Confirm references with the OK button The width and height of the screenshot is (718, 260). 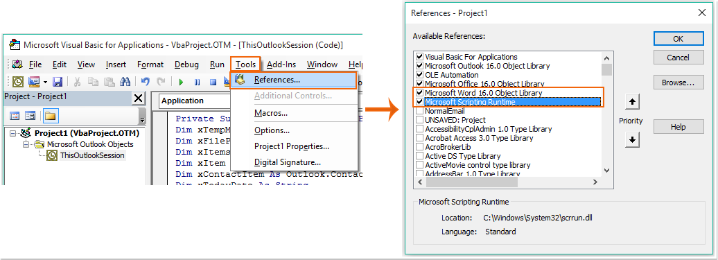[678, 39]
